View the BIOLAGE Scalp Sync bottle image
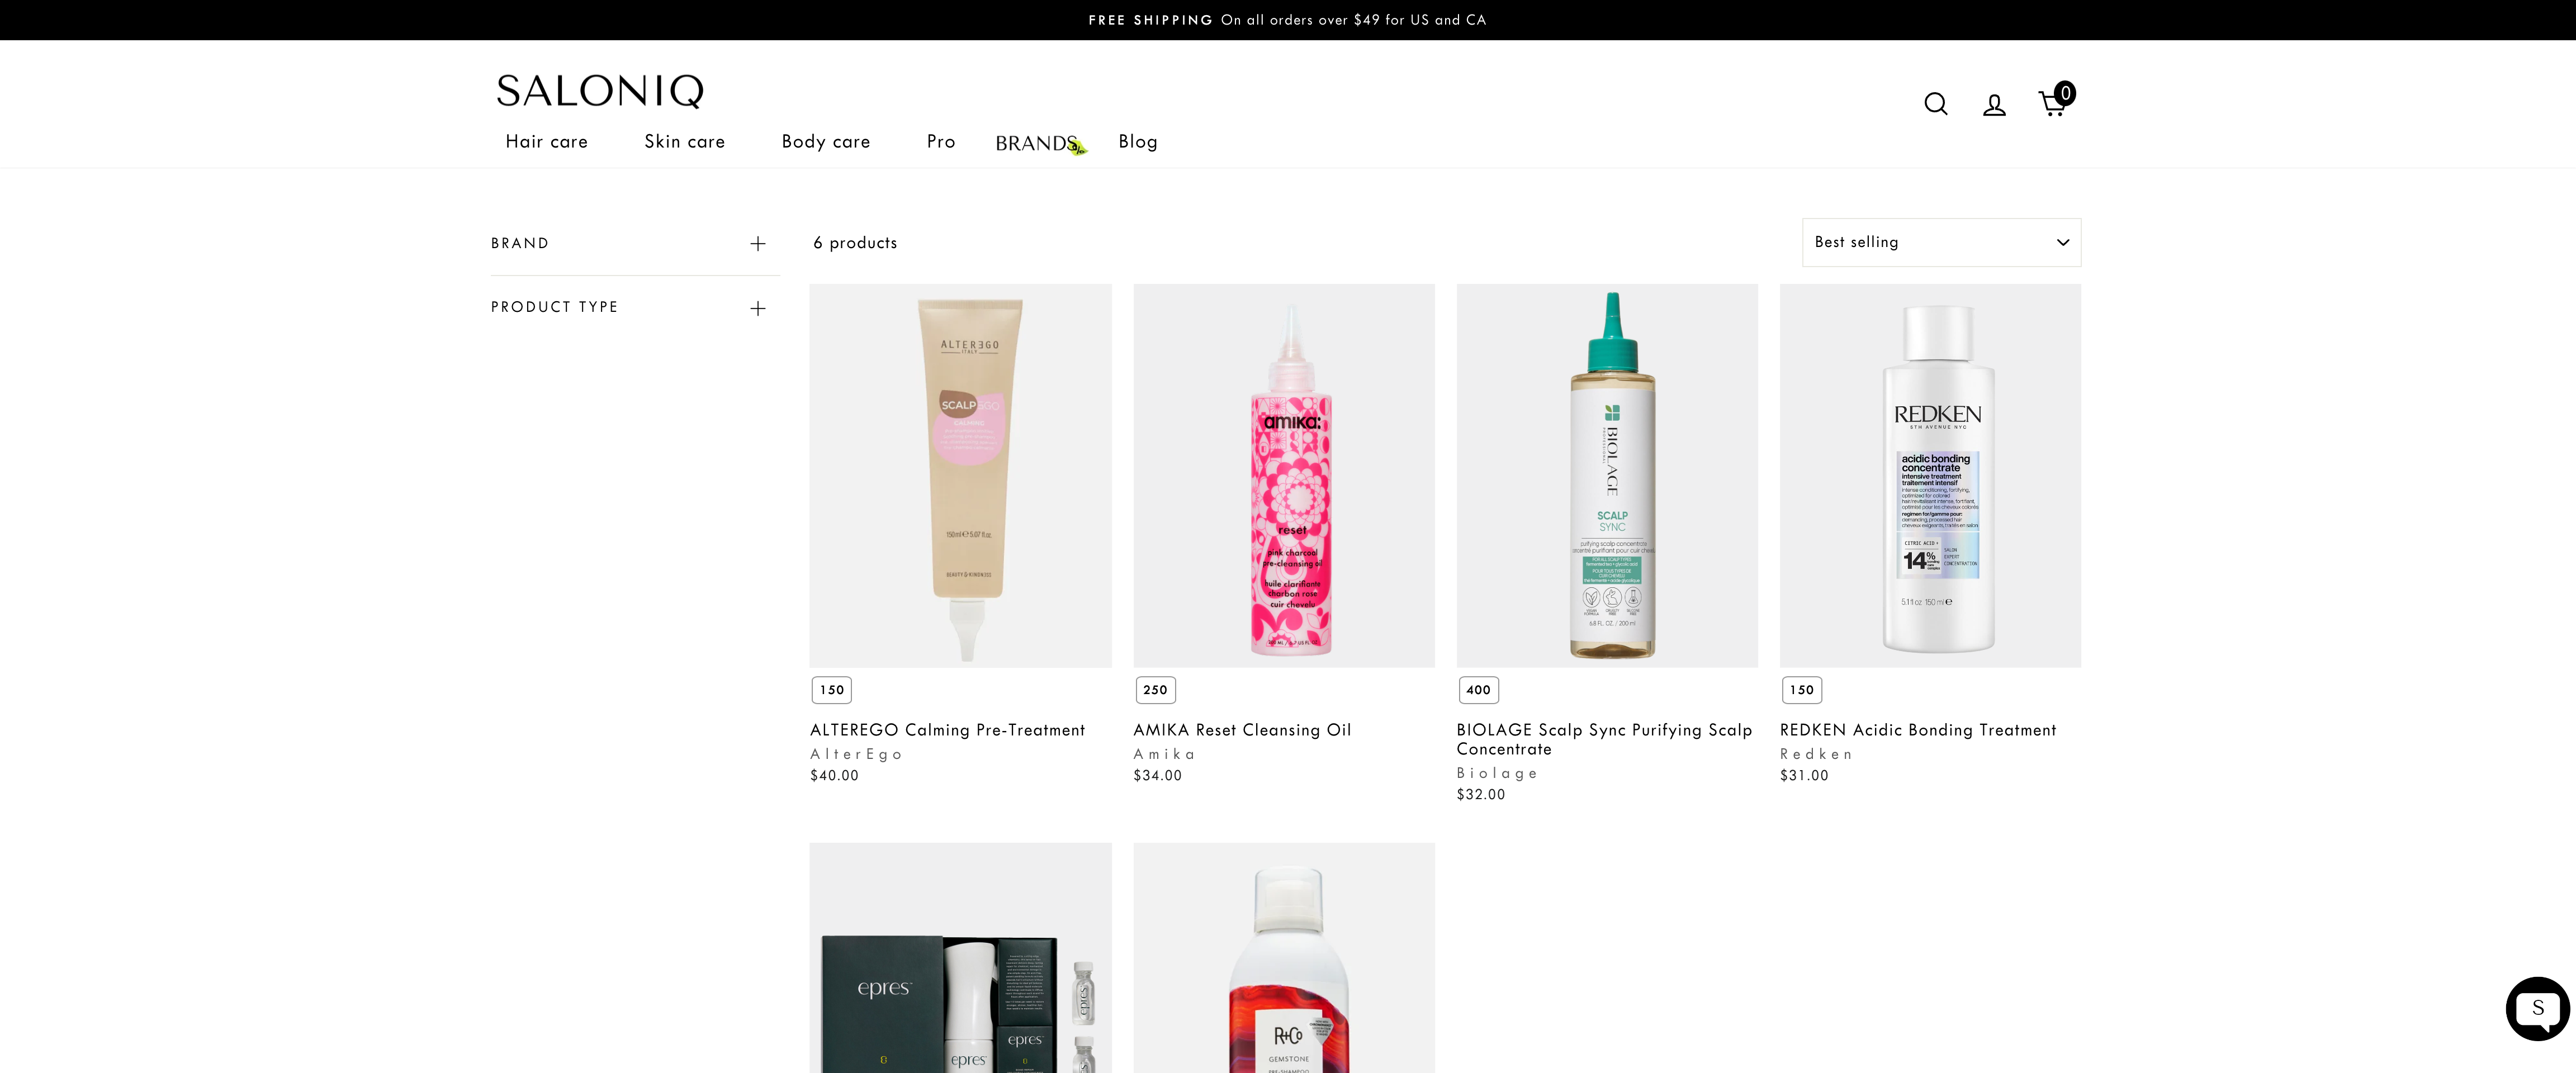Screen dimensions: 2576x1073 [x=1607, y=476]
